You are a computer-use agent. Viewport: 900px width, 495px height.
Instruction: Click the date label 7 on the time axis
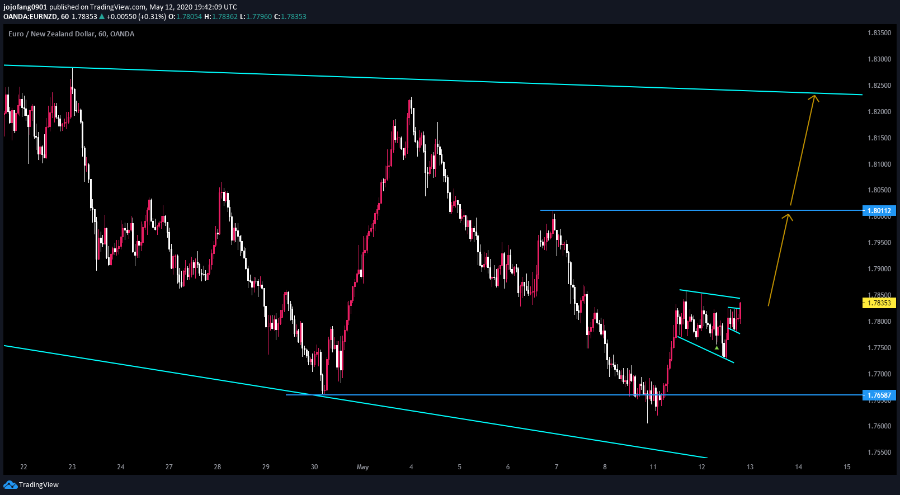pyautogui.click(x=557, y=467)
